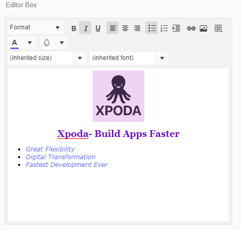The height and width of the screenshot is (230, 241).
Task: Expand the inherited size dropdown arrow
Action: click(x=80, y=58)
